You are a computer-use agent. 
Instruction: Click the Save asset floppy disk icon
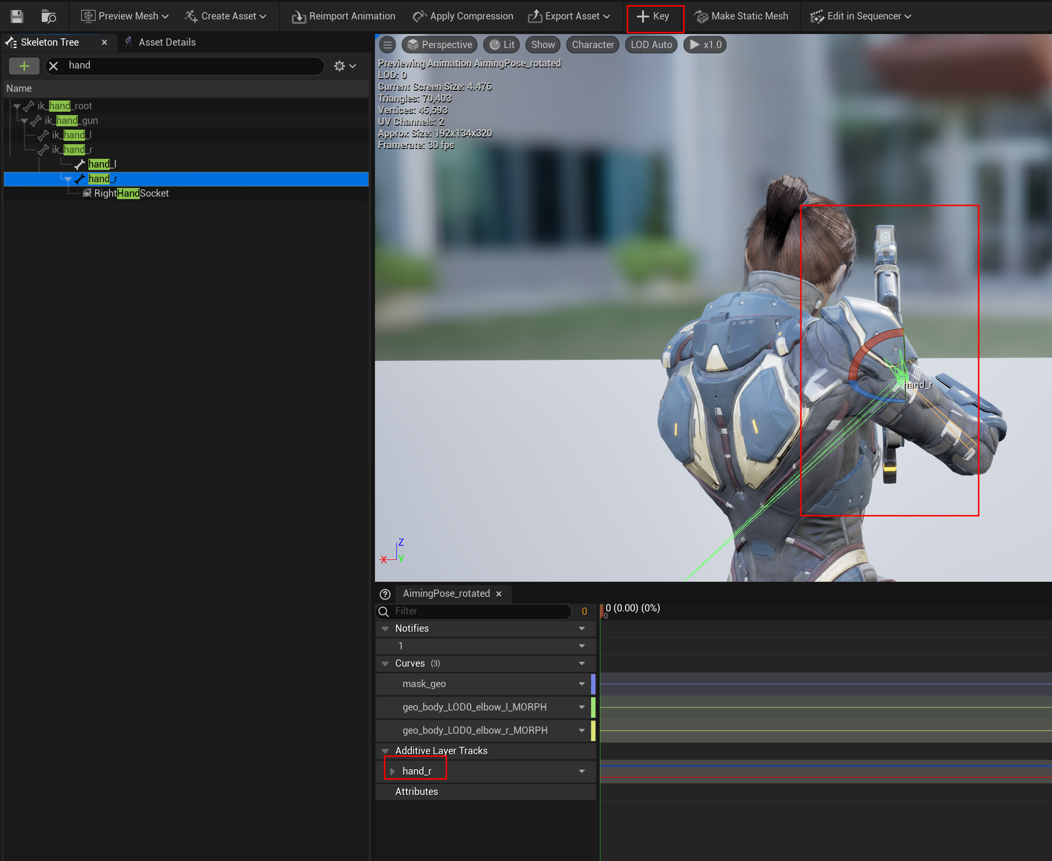(17, 17)
